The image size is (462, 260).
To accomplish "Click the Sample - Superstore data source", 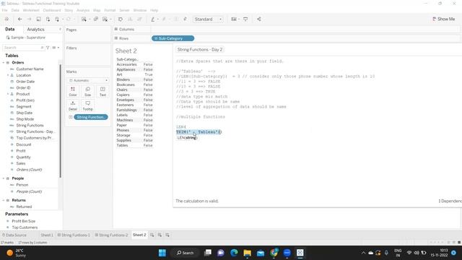I will click(x=26, y=38).
